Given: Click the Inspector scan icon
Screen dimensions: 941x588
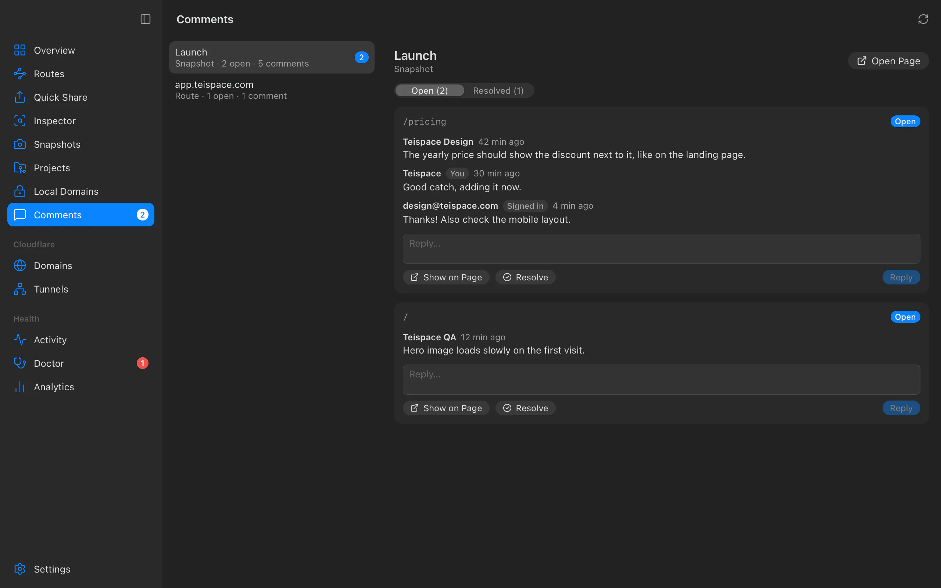Looking at the screenshot, I should click(20, 121).
